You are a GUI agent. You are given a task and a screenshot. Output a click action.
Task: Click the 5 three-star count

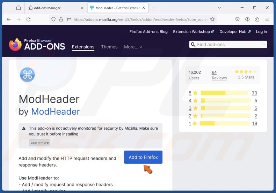256,108
